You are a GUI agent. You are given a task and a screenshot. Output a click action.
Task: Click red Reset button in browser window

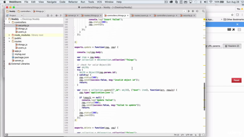(236, 80)
